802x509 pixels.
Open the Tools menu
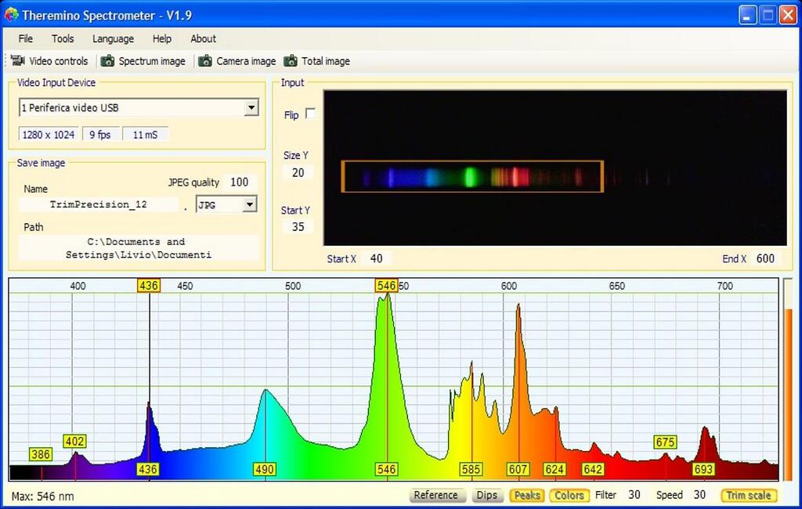click(62, 38)
